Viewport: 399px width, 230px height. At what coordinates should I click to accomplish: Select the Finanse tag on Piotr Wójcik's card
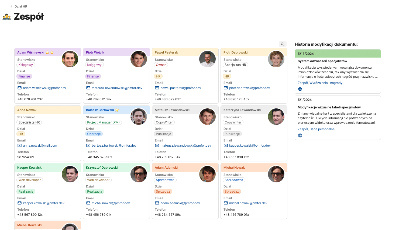(x=93, y=76)
